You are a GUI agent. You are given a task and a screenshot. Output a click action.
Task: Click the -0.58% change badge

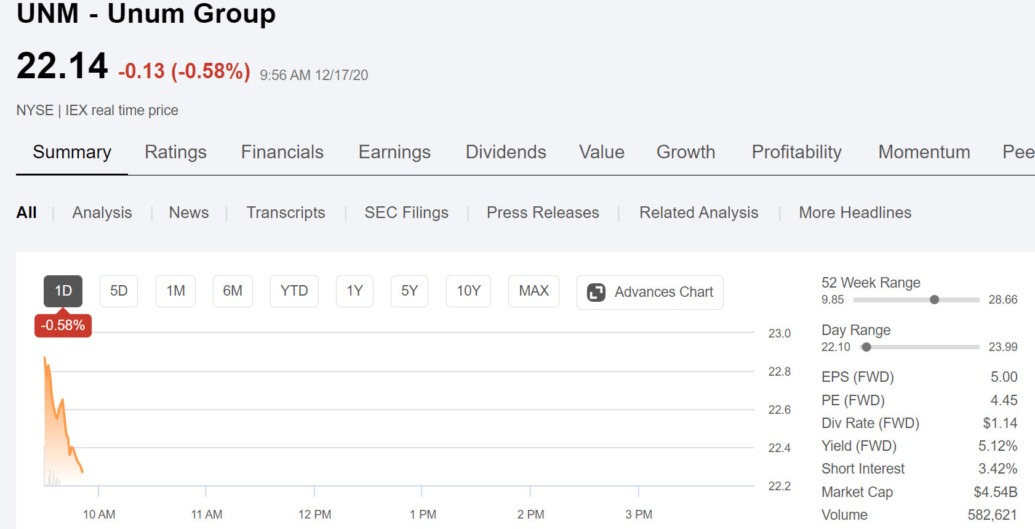(x=63, y=325)
